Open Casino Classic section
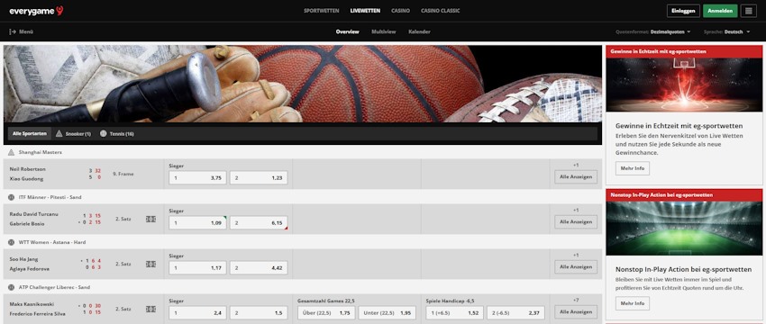Image resolution: width=766 pixels, height=324 pixels. point(440,11)
